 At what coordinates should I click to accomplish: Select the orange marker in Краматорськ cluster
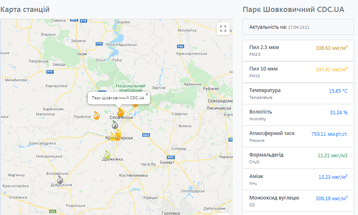tap(117, 137)
